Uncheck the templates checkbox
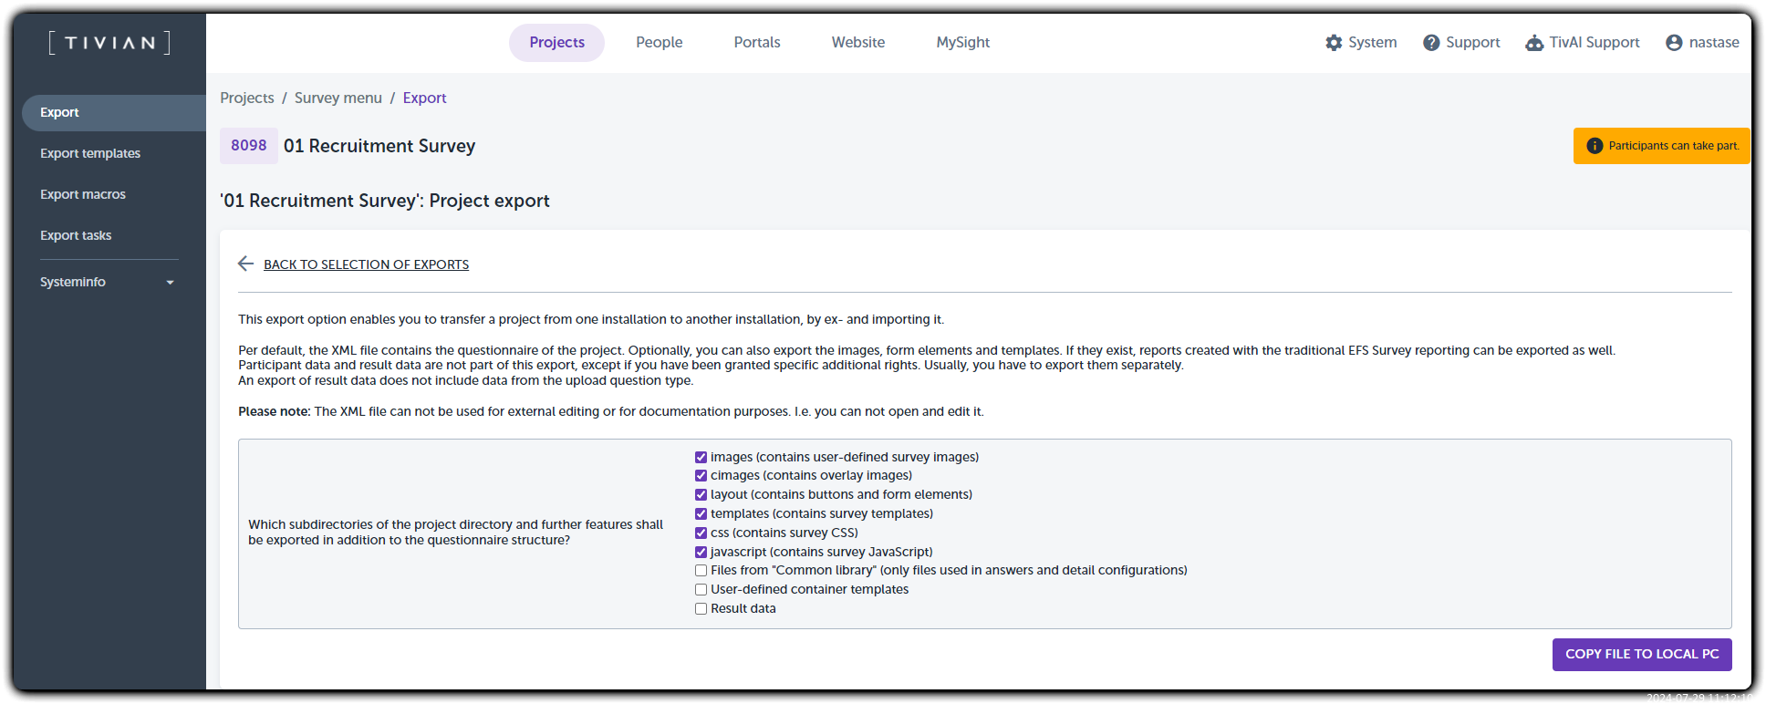Screen dimensions: 1766x704 pyautogui.click(x=701, y=514)
